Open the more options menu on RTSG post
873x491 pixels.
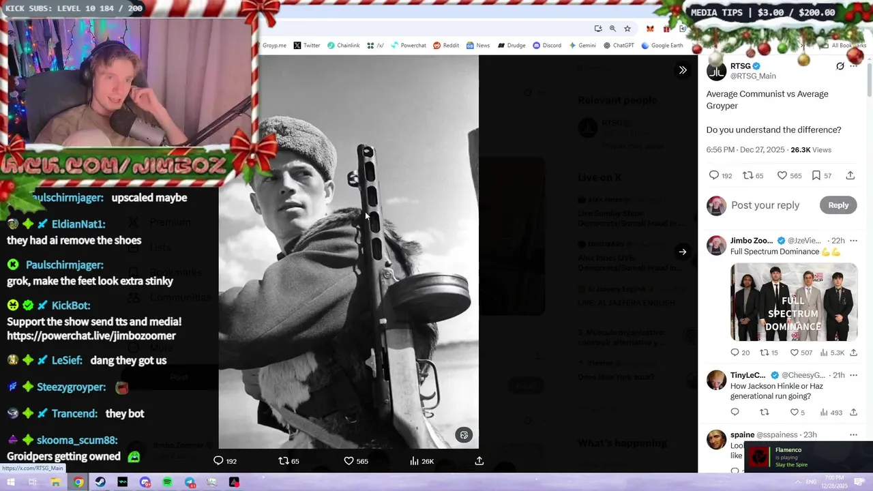(x=853, y=66)
